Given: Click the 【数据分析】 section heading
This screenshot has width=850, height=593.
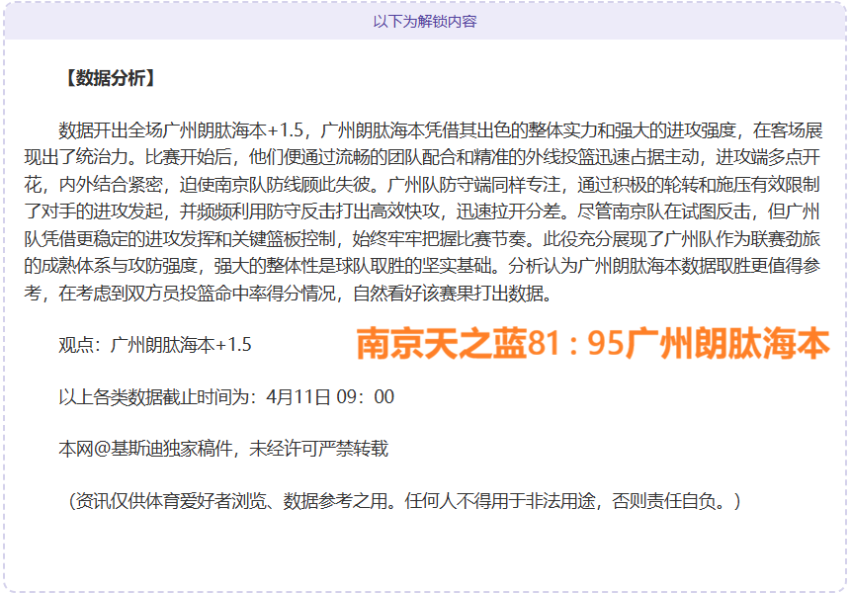Looking at the screenshot, I should point(108,78).
